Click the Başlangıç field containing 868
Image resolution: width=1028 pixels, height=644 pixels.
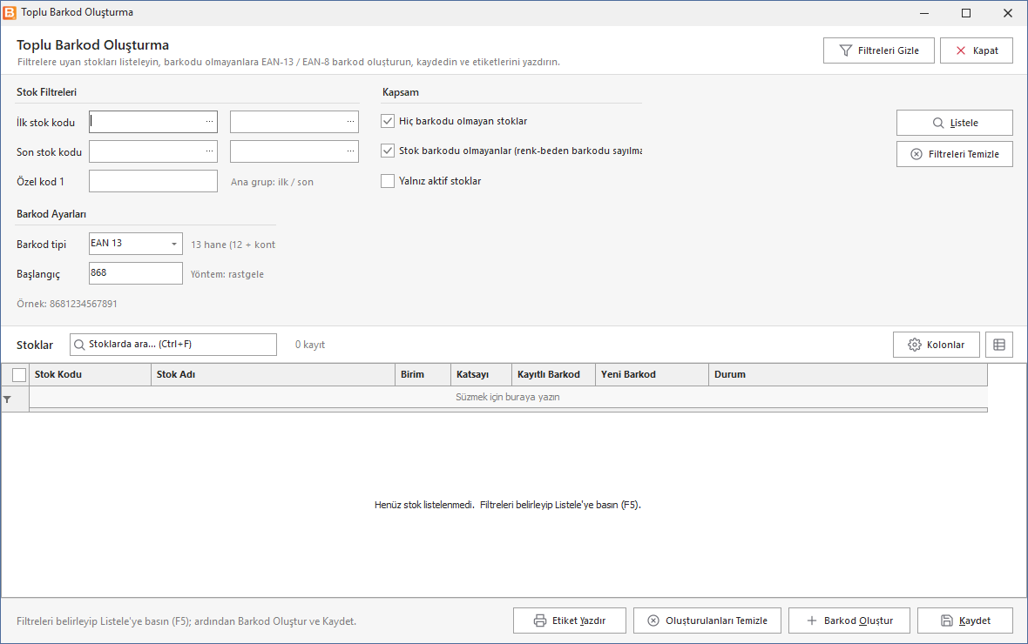point(136,273)
